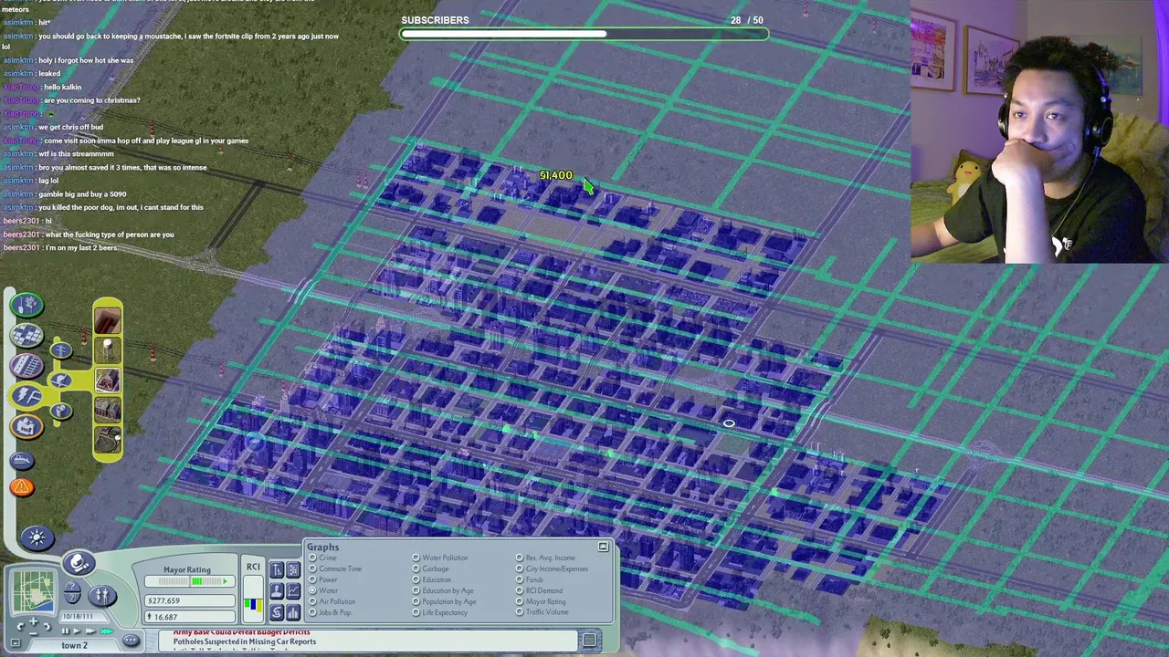Choose the large water pump building
Image resolution: width=1169 pixels, height=657 pixels.
click(108, 409)
